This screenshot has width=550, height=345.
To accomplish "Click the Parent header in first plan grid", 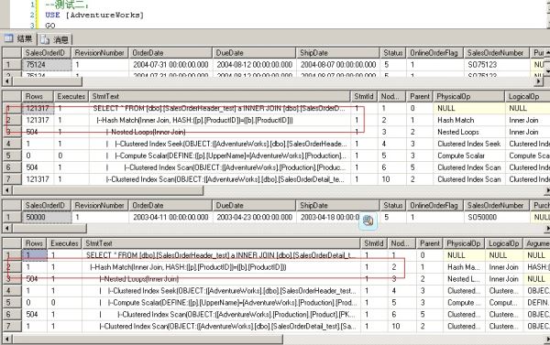I will tap(420, 96).
